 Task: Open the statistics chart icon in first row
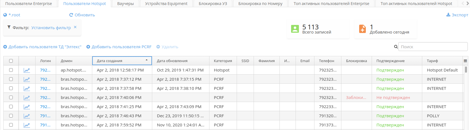click(27, 70)
